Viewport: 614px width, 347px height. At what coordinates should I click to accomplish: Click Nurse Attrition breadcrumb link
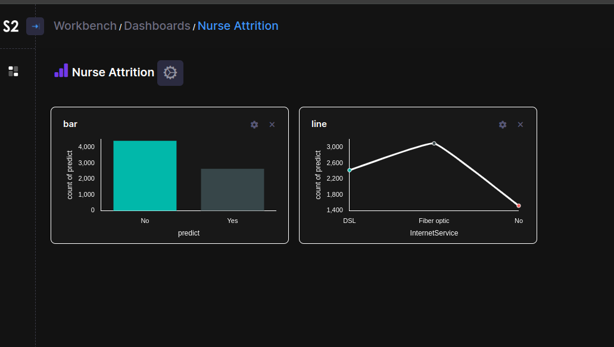coord(238,26)
